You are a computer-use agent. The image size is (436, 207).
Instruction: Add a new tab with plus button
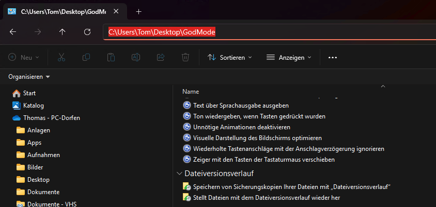pos(138,11)
